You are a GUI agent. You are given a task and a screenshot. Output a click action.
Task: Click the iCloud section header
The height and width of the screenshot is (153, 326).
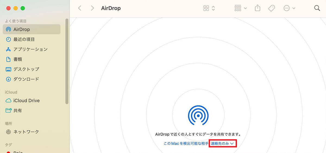tap(11, 92)
